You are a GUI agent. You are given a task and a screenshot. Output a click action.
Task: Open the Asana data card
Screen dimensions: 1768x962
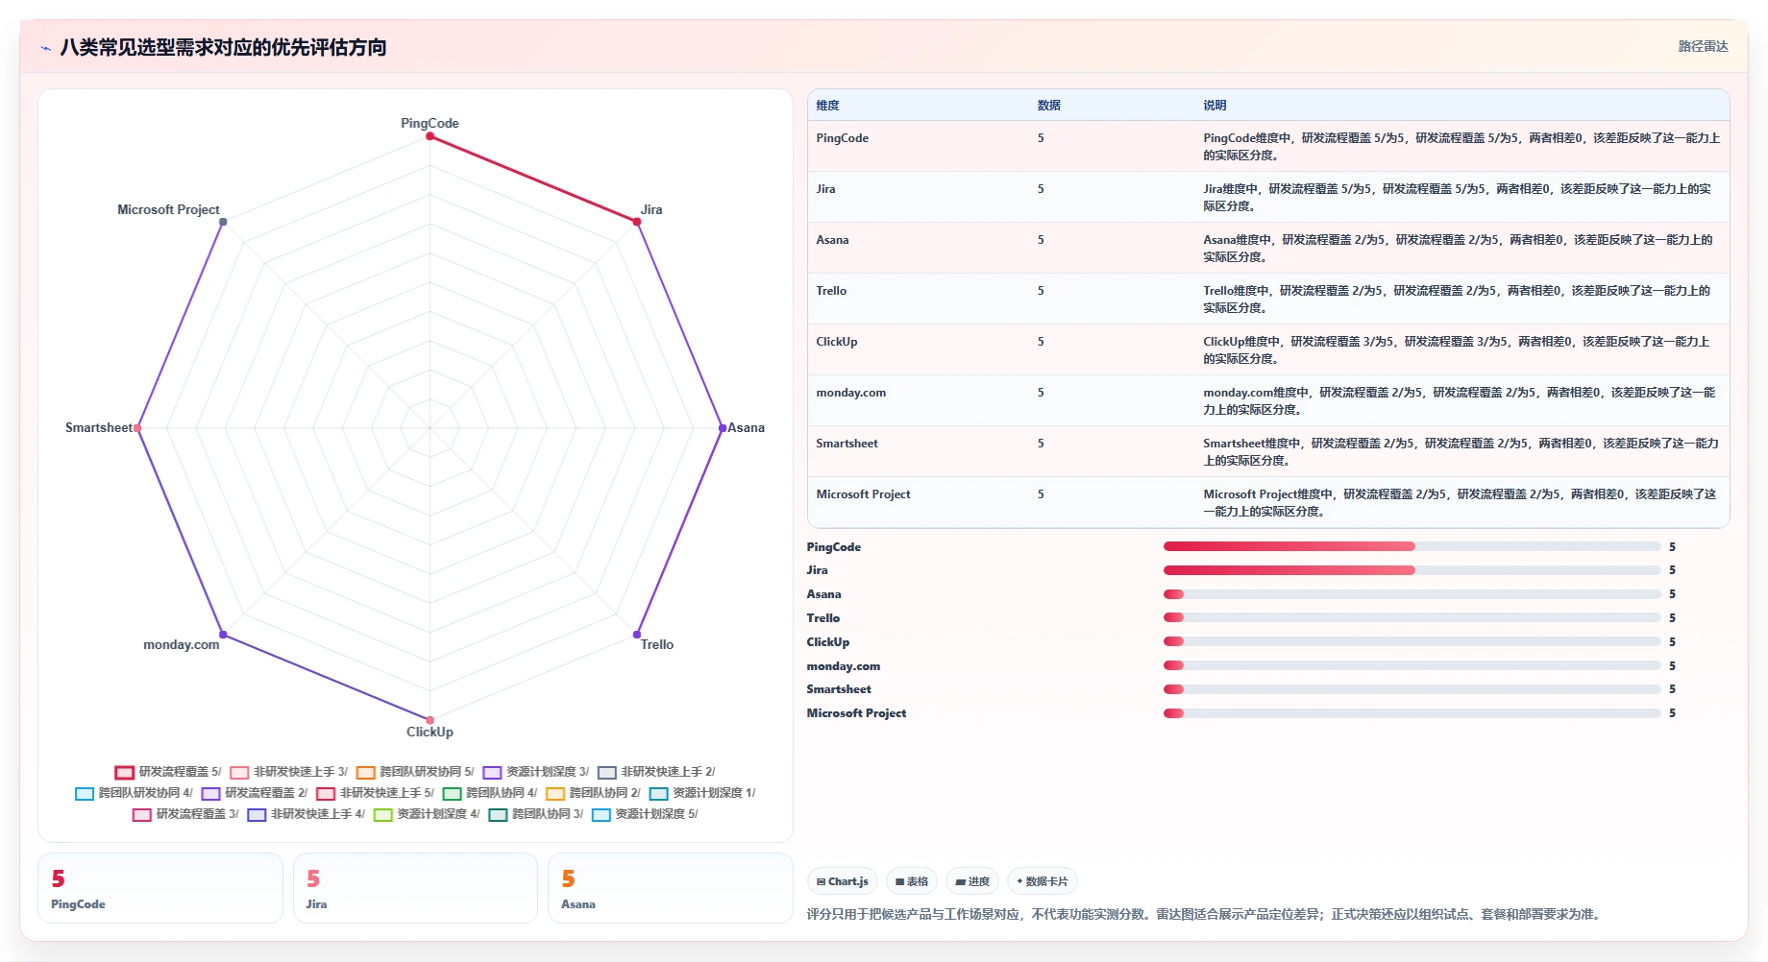click(671, 888)
